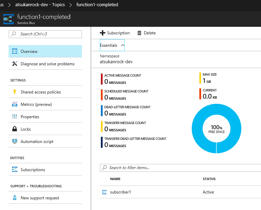Viewport: 261px width, 210px height.
Task: Go to Properties settings
Action: pyautogui.click(x=45, y=117)
